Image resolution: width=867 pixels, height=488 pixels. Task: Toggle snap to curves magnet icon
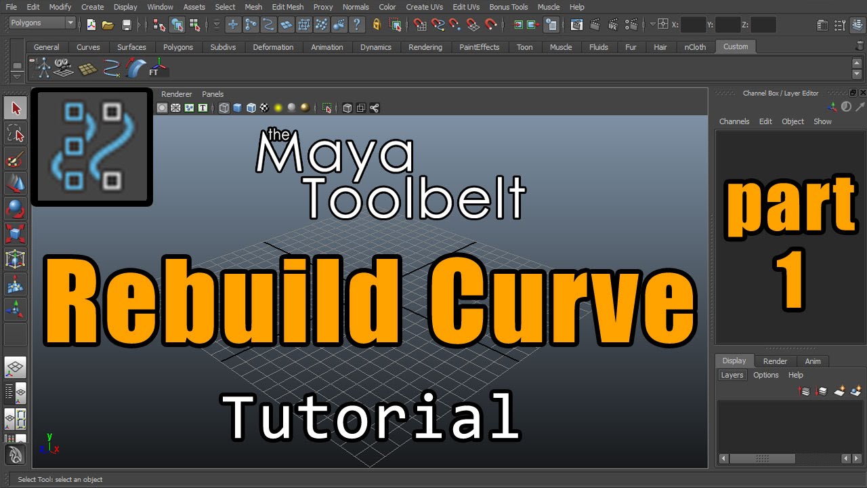pyautogui.click(x=438, y=25)
